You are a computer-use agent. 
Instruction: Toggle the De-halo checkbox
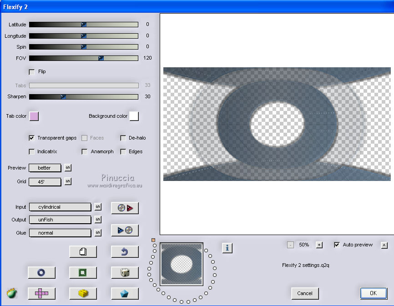coord(123,138)
